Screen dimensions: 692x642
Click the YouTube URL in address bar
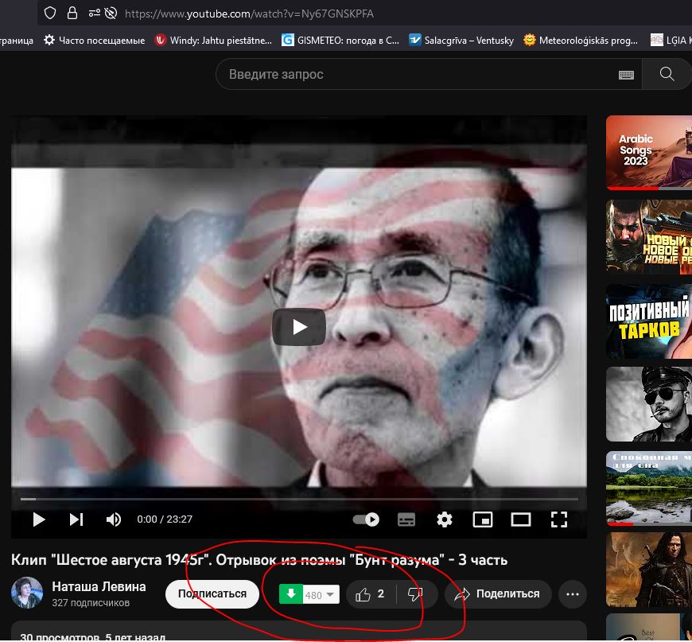point(249,14)
